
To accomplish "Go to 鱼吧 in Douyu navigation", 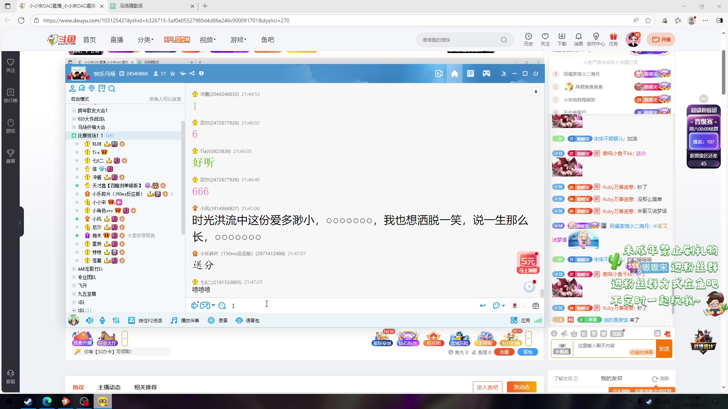I will 268,40.
